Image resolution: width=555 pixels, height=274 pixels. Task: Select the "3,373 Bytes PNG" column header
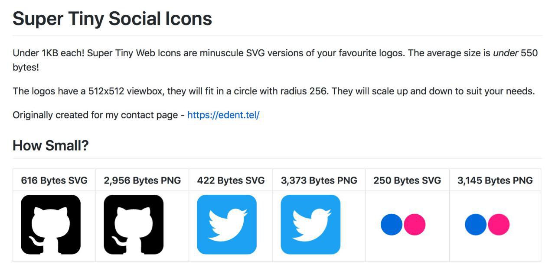[319, 181]
